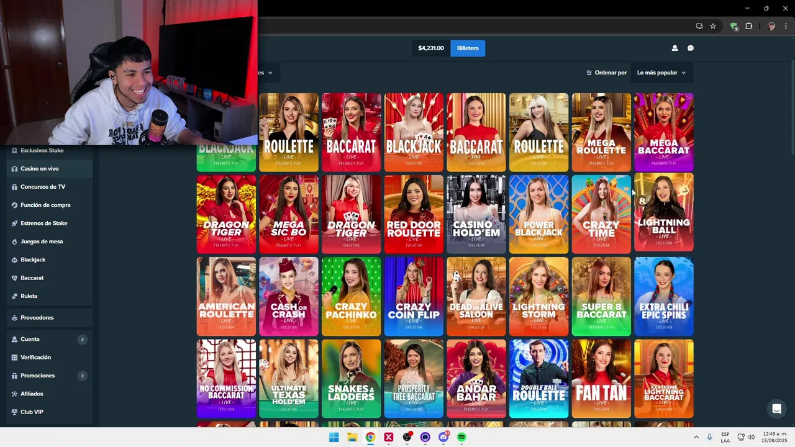Click the $4,231.00 balance display
Screen dimensions: 795x447
(x=431, y=48)
